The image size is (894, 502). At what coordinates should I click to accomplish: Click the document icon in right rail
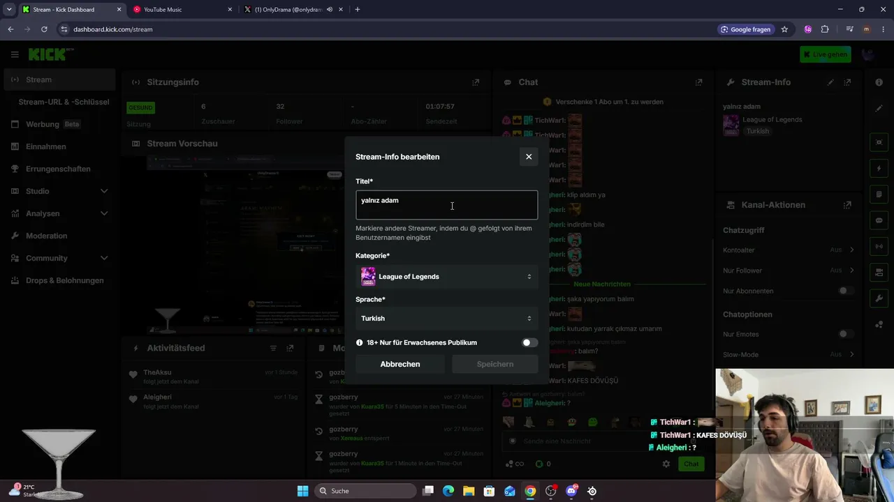[x=879, y=195]
